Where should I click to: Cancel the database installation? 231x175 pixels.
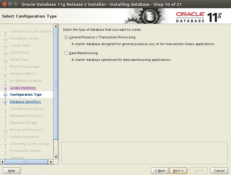(x=219, y=171)
